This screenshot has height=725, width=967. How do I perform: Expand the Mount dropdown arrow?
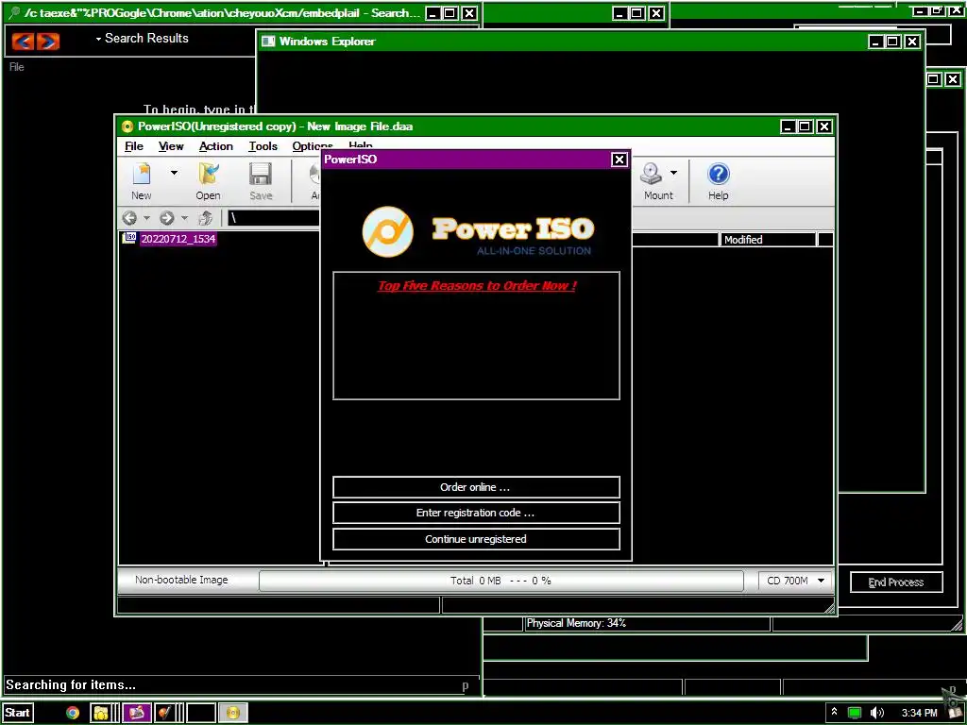673,173
